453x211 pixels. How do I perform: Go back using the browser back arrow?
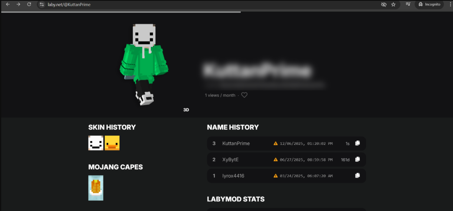pyautogui.click(x=8, y=4)
